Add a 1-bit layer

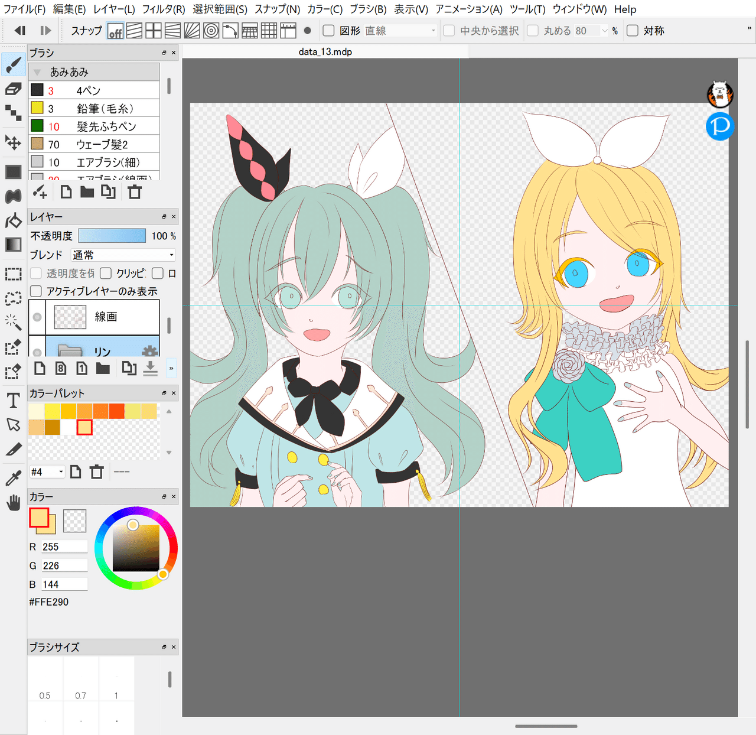(x=82, y=369)
